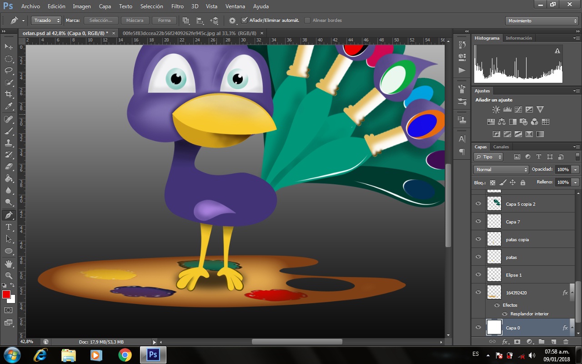Click the delete layer trash icon
The width and height of the screenshot is (582, 364).
566,341
